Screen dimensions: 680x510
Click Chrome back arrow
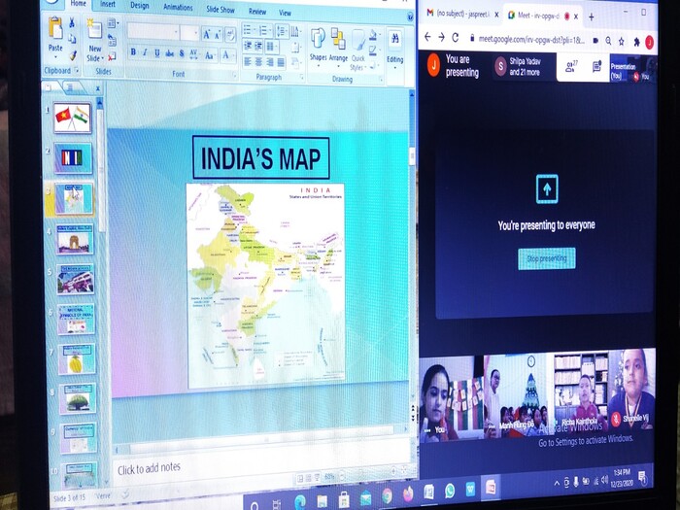tap(427, 37)
